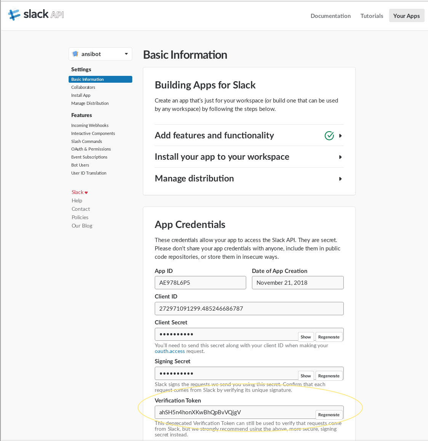428x441 pixels.
Task: Reveal the Signing Secret
Action: click(306, 376)
